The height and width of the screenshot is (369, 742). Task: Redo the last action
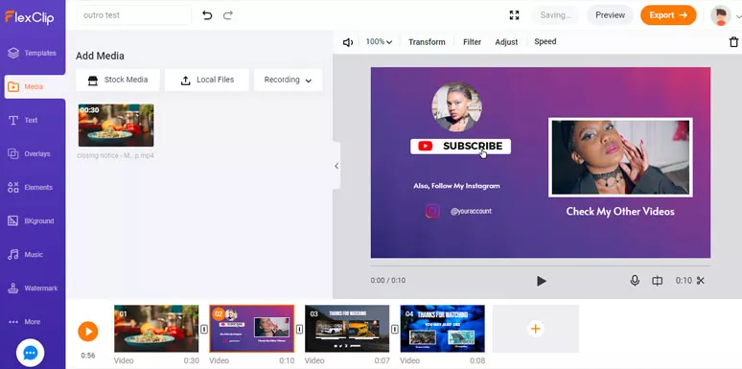click(x=227, y=15)
